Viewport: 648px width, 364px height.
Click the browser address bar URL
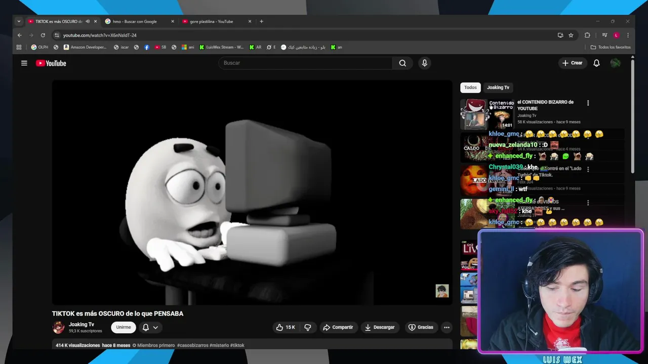100,35
